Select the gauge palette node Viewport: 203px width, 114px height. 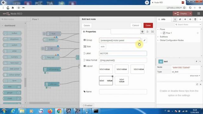tap(12, 93)
